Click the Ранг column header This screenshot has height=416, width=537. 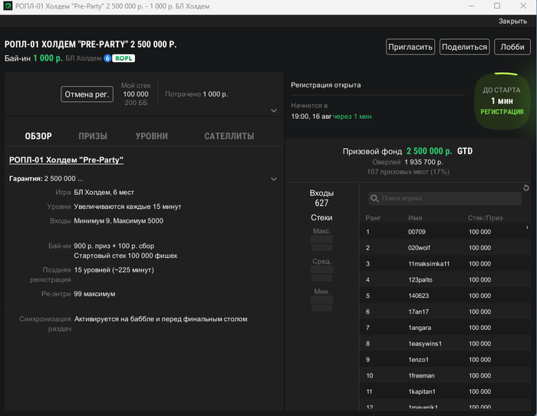coord(373,218)
